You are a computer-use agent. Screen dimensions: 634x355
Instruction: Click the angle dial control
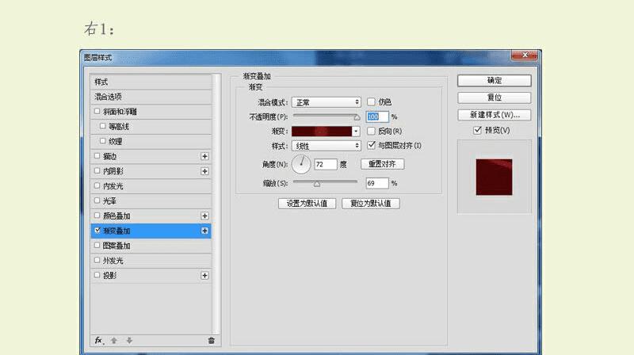tap(301, 164)
